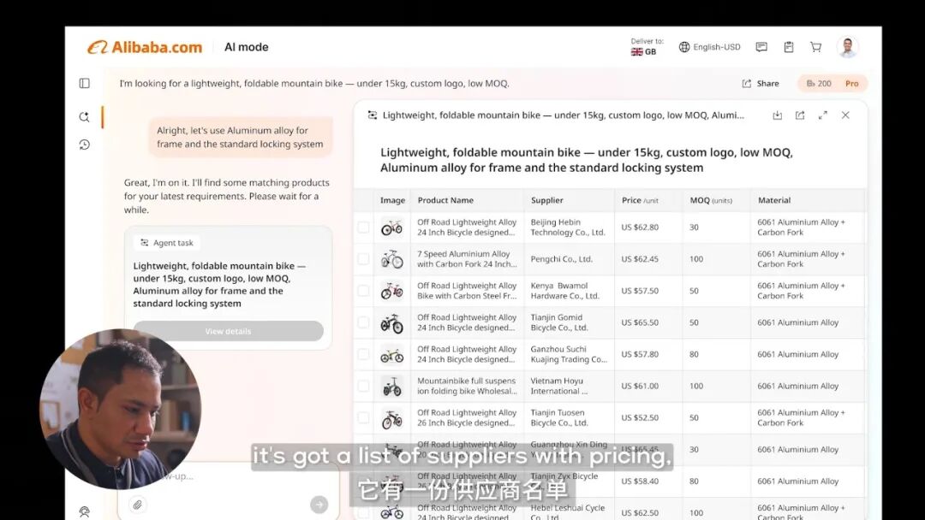925x520 pixels.
Task: Open the results in a new window
Action: (x=801, y=115)
